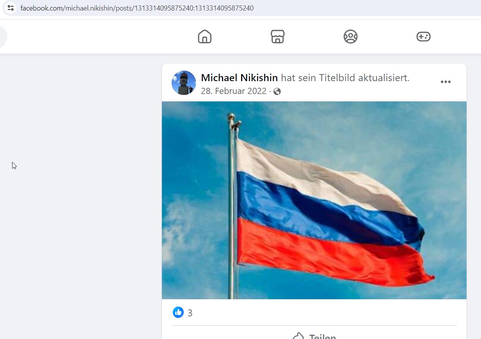Open the three-dot post options menu
This screenshot has width=481, height=339.
click(446, 82)
